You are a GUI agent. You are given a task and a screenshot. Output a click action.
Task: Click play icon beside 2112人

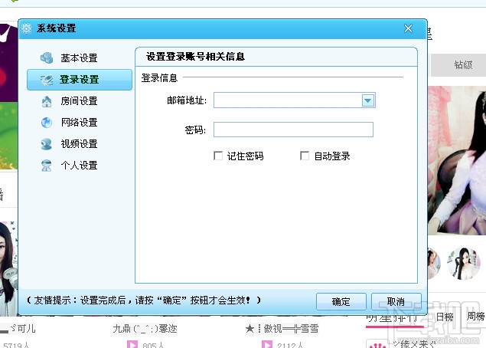click(x=267, y=344)
